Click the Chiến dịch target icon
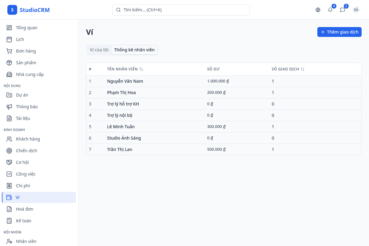Image resolution: width=369 pixels, height=246 pixels. tap(9, 151)
